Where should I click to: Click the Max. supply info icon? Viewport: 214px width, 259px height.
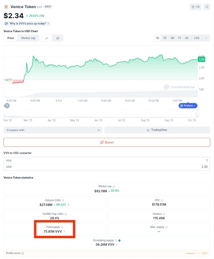click(x=166, y=227)
